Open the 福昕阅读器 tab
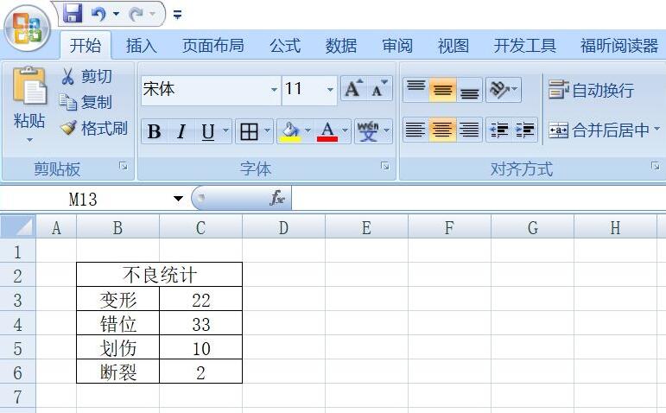Screen dimensions: 666x413 pos(619,45)
